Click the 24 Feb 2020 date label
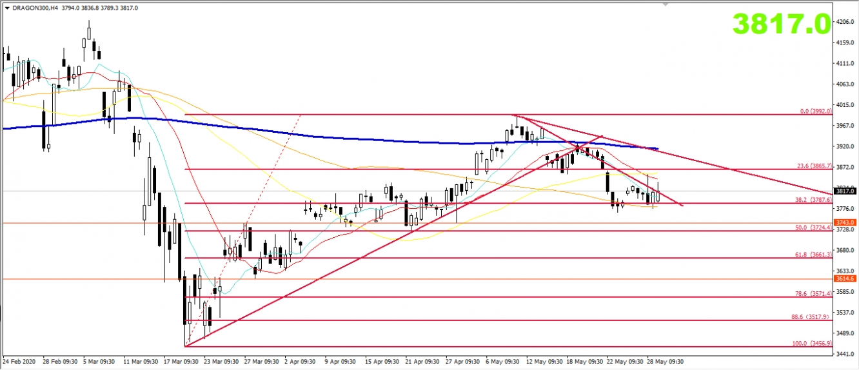This screenshot has height=370, width=859. [x=21, y=362]
